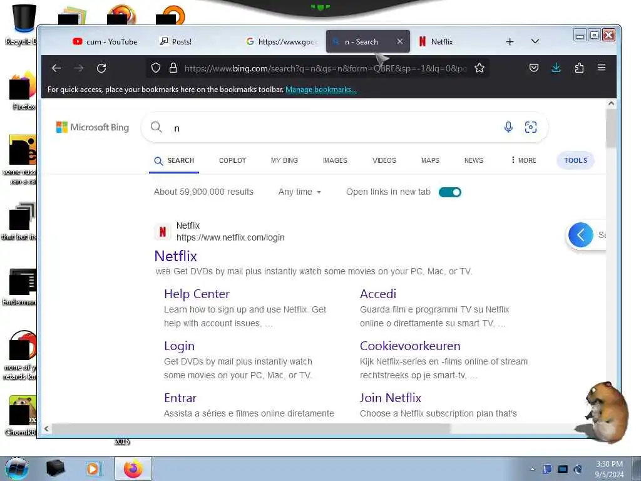Open the Entrar sublink
This screenshot has width=641, height=481.
point(180,398)
